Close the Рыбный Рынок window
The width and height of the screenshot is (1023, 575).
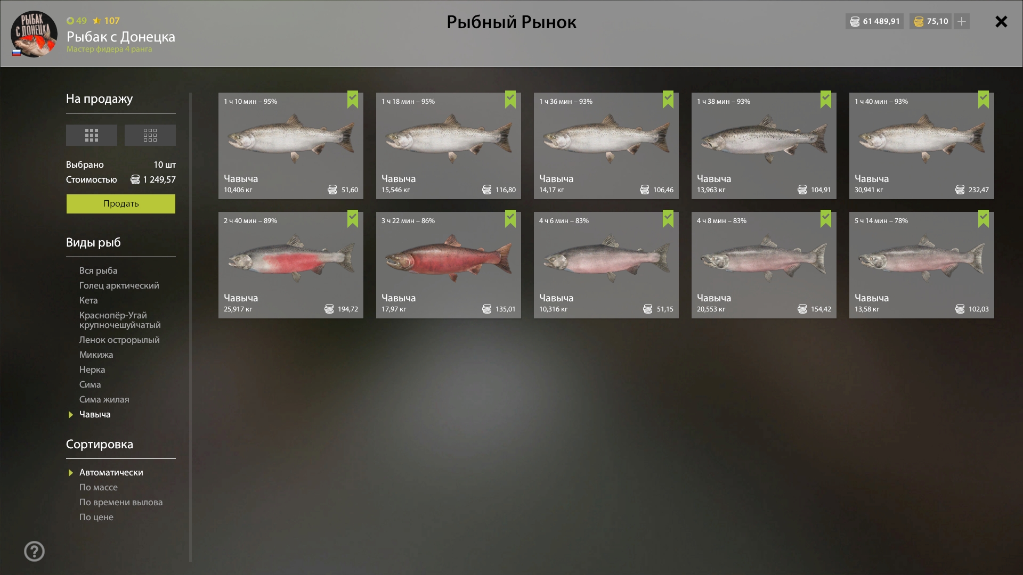point(1001,22)
